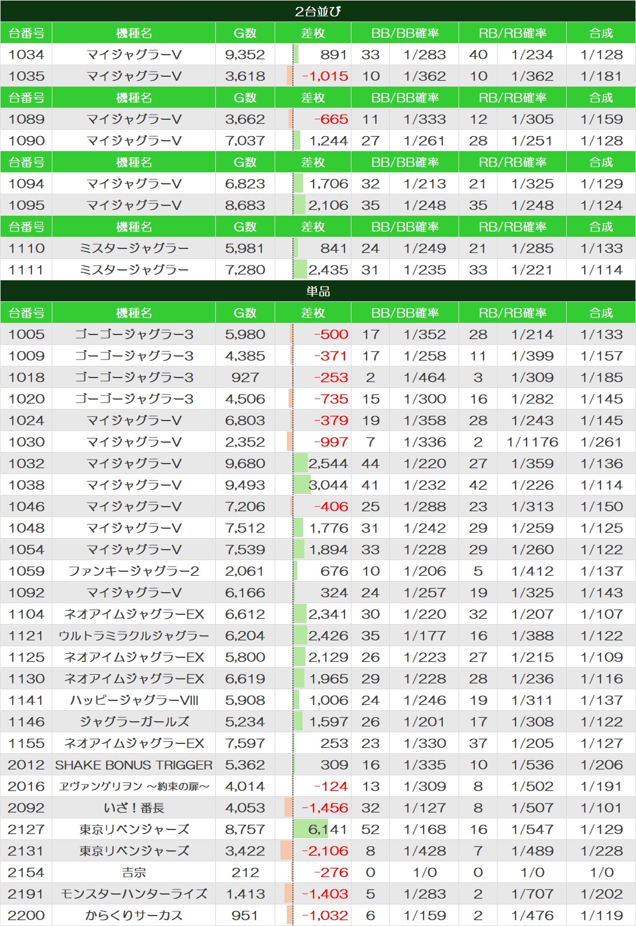This screenshot has width=636, height=926.
Task: Select machine number 1095
Action: coord(26,205)
